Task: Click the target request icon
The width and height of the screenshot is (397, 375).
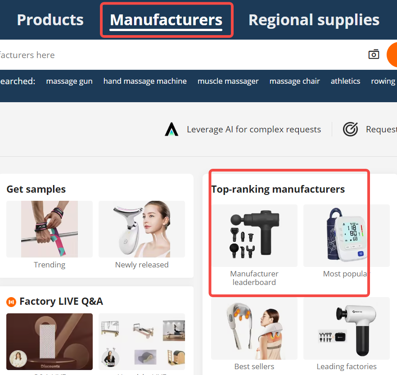Action: pos(350,129)
